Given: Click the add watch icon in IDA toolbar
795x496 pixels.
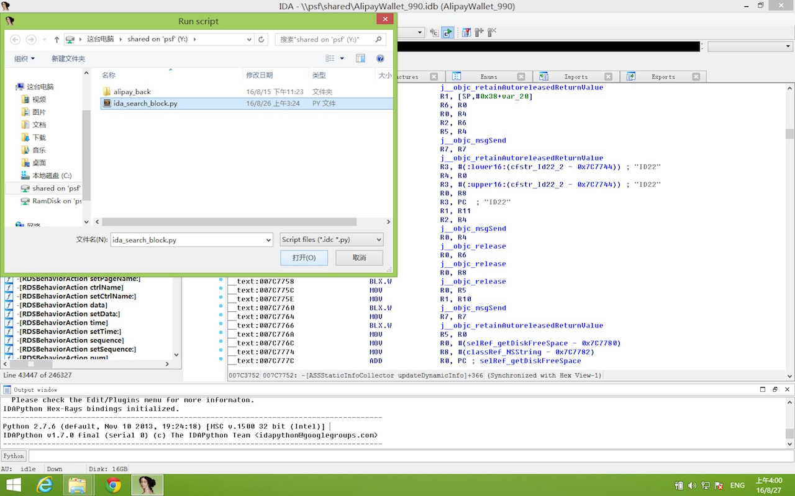Looking at the screenshot, I should point(479,32).
